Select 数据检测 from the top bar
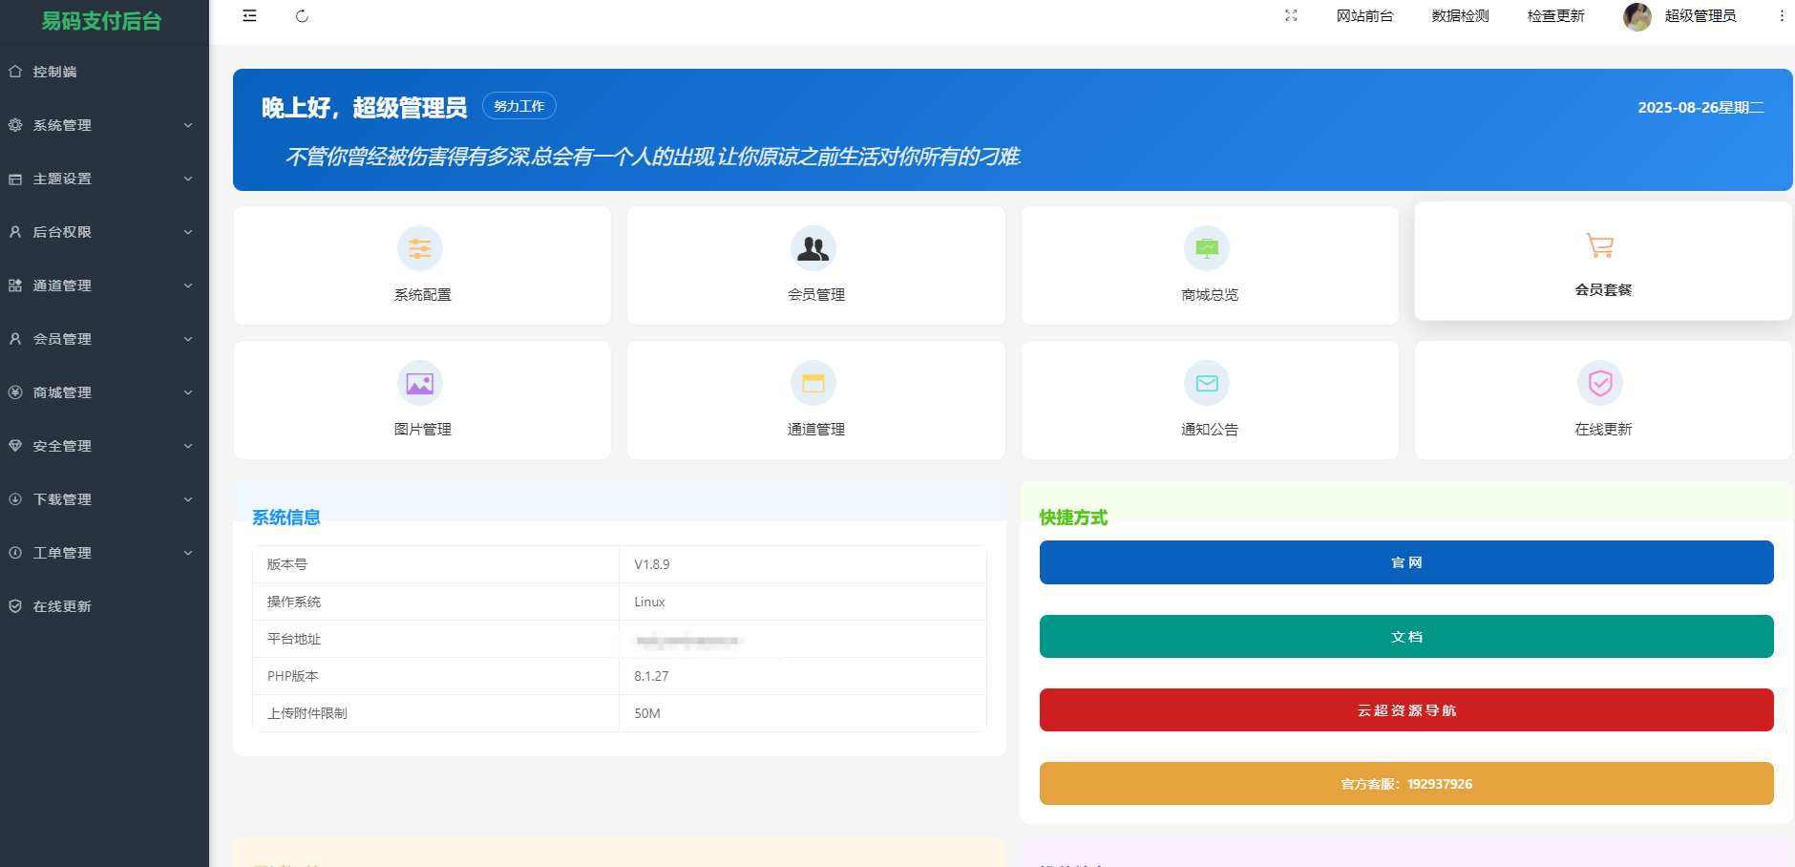Image resolution: width=1795 pixels, height=867 pixels. tap(1459, 16)
